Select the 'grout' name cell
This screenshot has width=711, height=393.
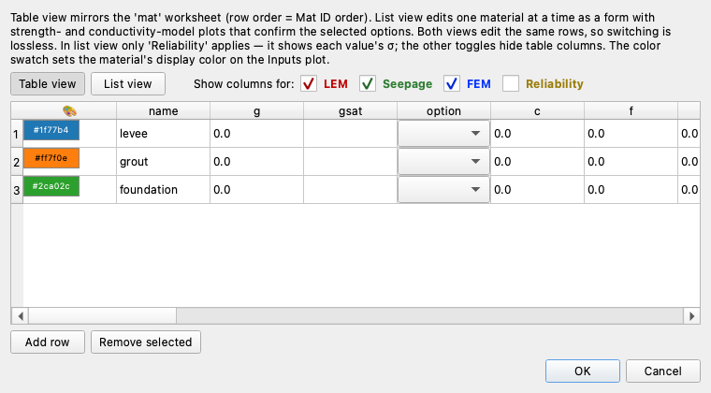click(x=163, y=162)
